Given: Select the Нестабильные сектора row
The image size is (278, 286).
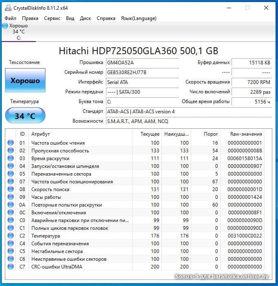Looking at the screenshot, I should click(135, 251).
